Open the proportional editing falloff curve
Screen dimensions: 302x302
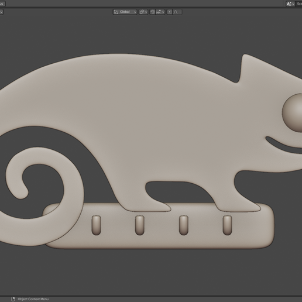[177, 12]
